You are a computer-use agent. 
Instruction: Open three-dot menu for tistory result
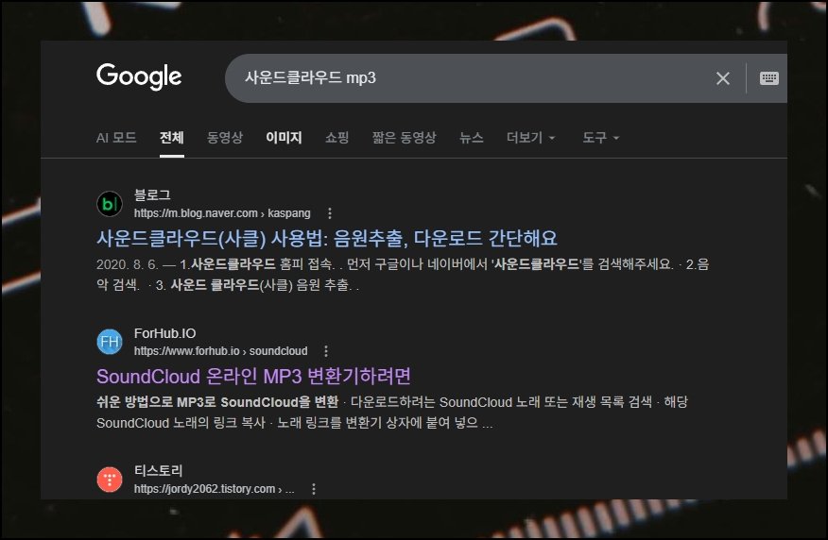[314, 489]
